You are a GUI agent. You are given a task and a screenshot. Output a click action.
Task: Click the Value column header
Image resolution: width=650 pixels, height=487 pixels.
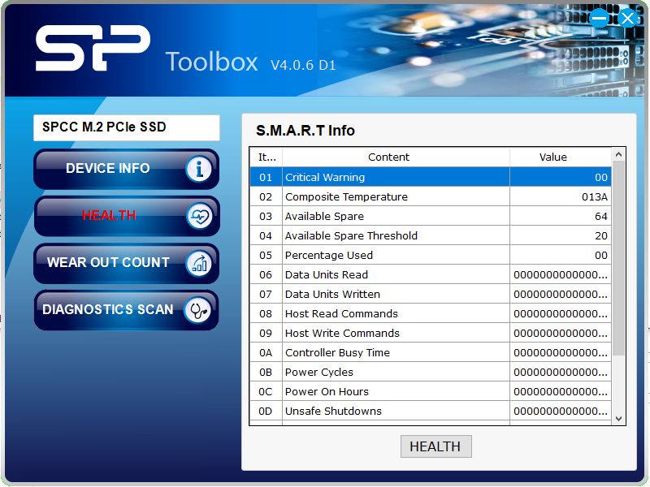pyautogui.click(x=552, y=157)
